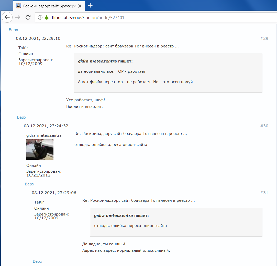Open permalink #30
This screenshot has height=266, width=277.
[264, 126]
